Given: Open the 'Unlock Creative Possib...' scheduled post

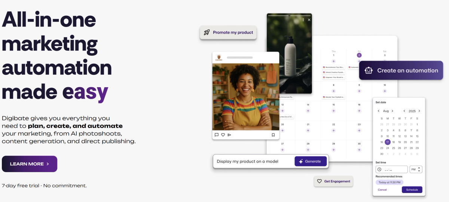Looking at the screenshot, I should [x=333, y=72].
